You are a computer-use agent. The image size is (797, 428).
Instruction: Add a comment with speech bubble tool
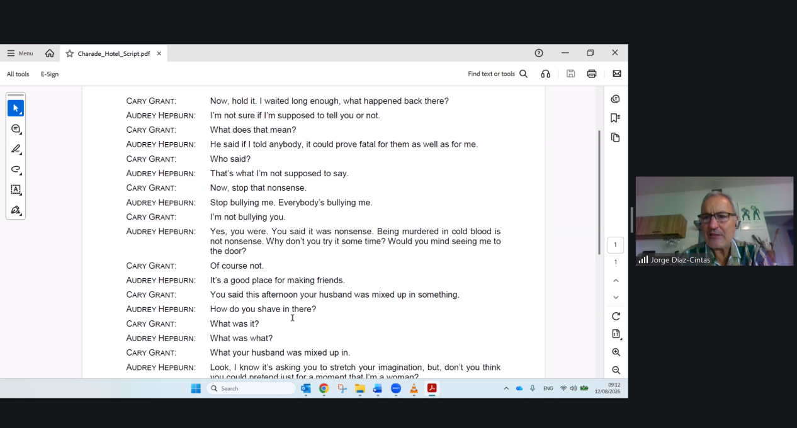[16, 129]
